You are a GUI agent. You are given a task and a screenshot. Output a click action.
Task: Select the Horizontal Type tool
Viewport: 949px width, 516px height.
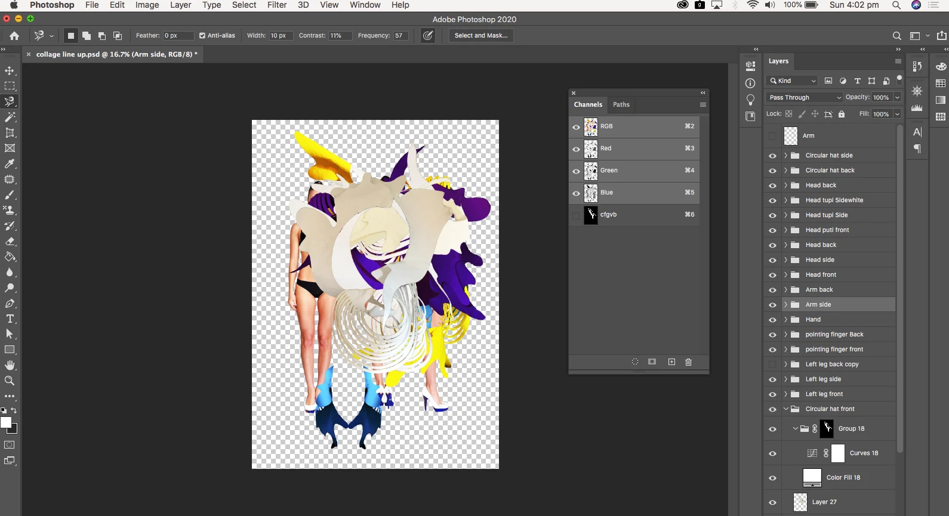point(10,319)
